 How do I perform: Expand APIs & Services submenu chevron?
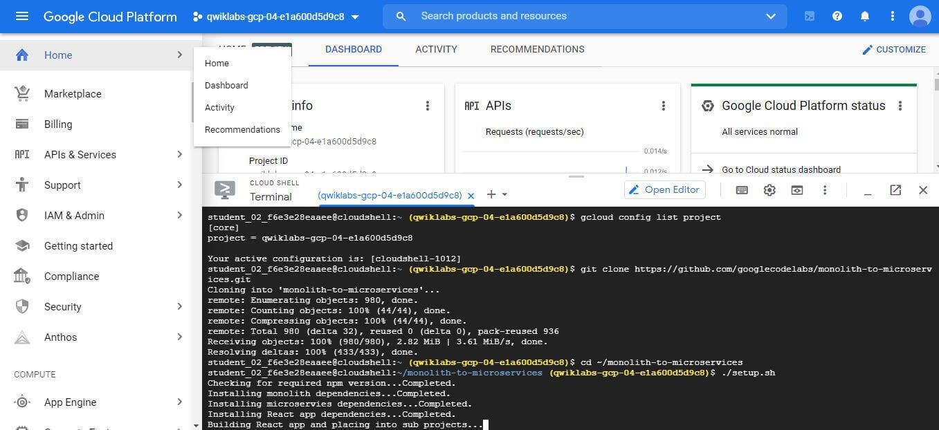(179, 154)
